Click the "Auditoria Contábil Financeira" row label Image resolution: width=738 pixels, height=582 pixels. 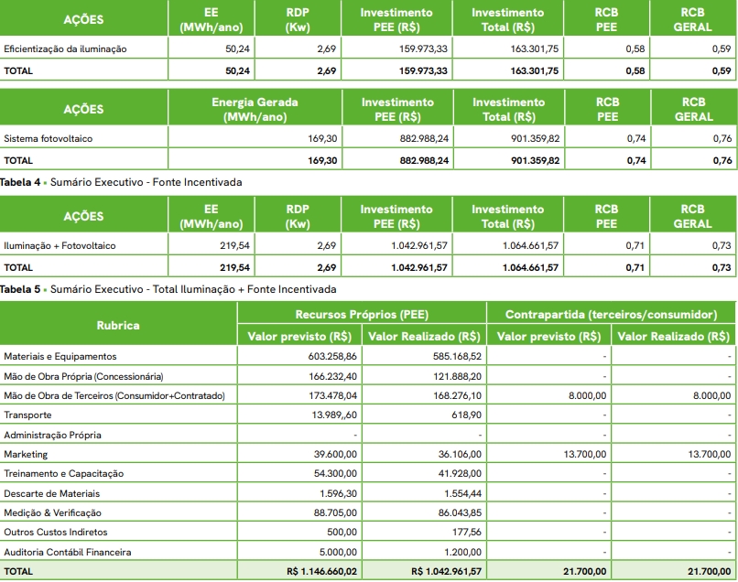67,552
